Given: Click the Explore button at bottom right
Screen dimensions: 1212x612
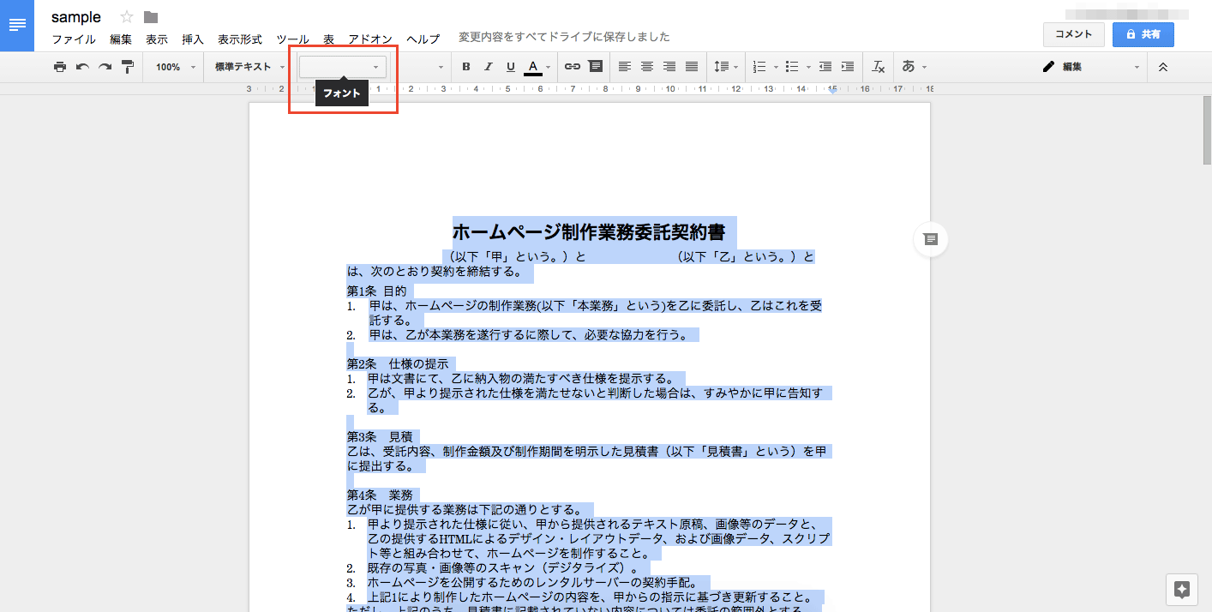Looking at the screenshot, I should click(1182, 589).
